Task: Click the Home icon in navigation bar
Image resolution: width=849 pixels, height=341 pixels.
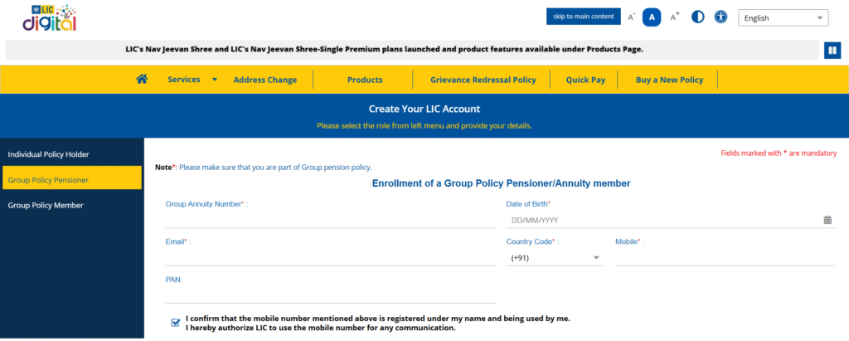Action: pos(142,80)
